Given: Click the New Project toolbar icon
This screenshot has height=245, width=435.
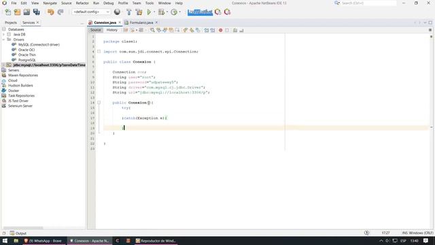Looking at the screenshot, I should 17,12.
